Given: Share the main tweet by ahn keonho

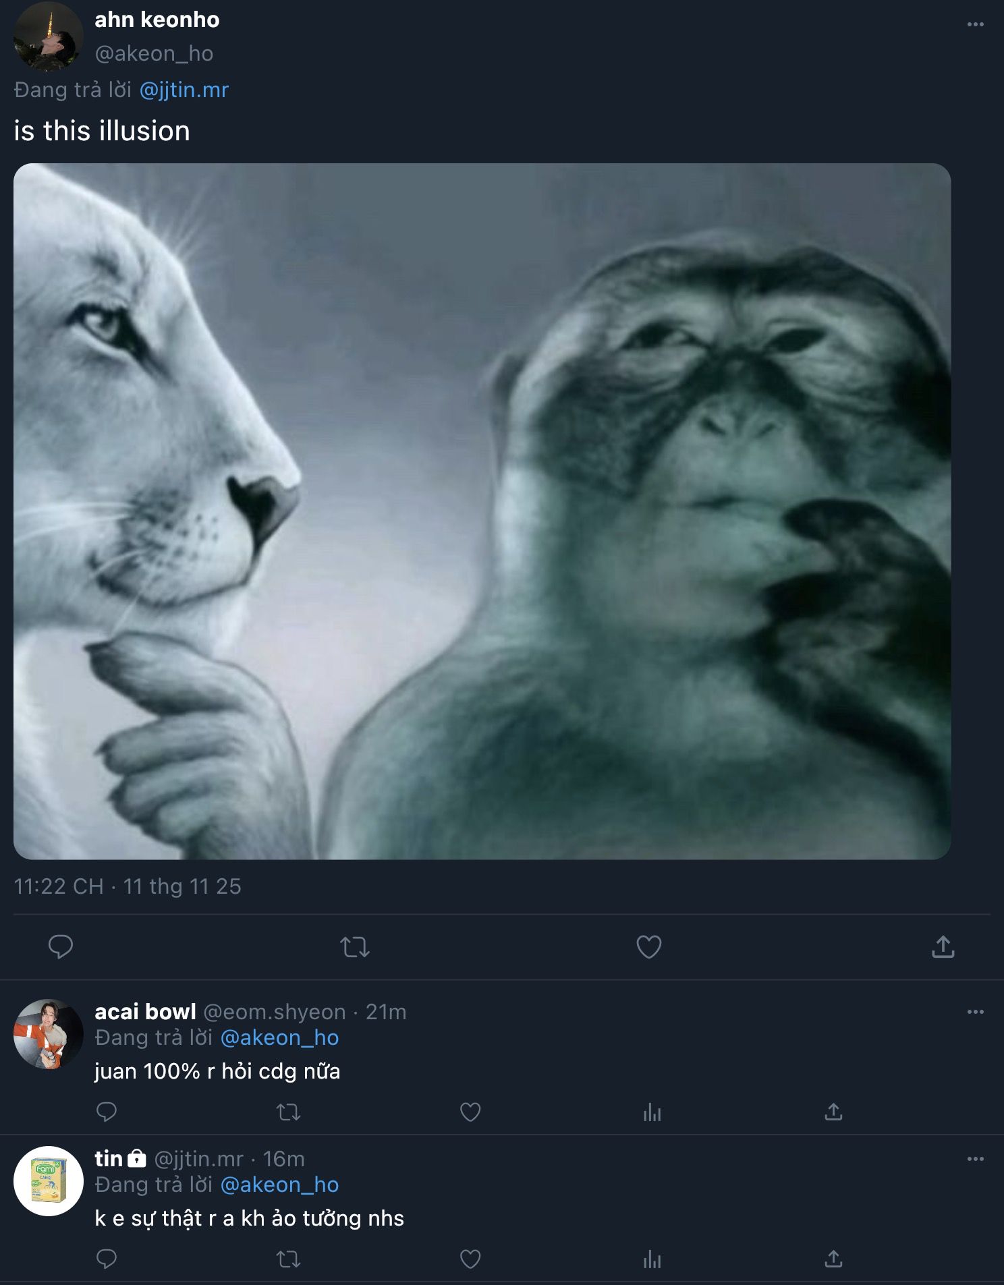Looking at the screenshot, I should [x=943, y=946].
